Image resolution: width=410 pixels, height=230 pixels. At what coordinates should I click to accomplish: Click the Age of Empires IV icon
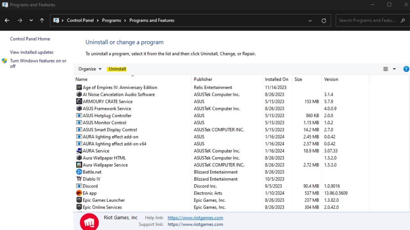click(79, 87)
